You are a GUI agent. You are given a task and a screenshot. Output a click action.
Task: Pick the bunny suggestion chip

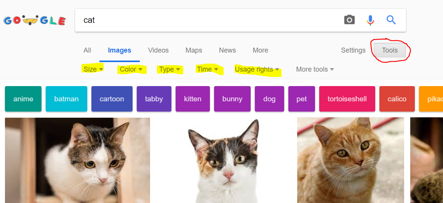(232, 99)
